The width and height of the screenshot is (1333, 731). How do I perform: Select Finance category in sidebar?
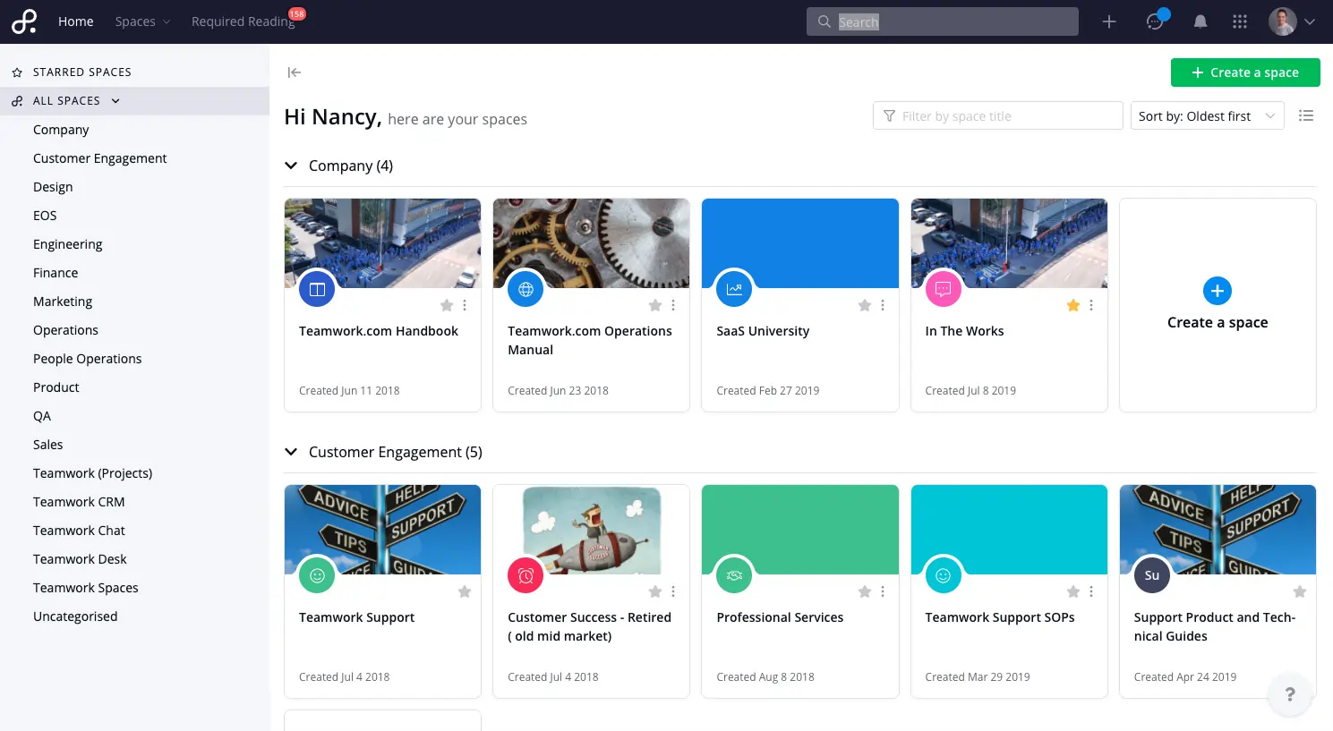pyautogui.click(x=56, y=273)
